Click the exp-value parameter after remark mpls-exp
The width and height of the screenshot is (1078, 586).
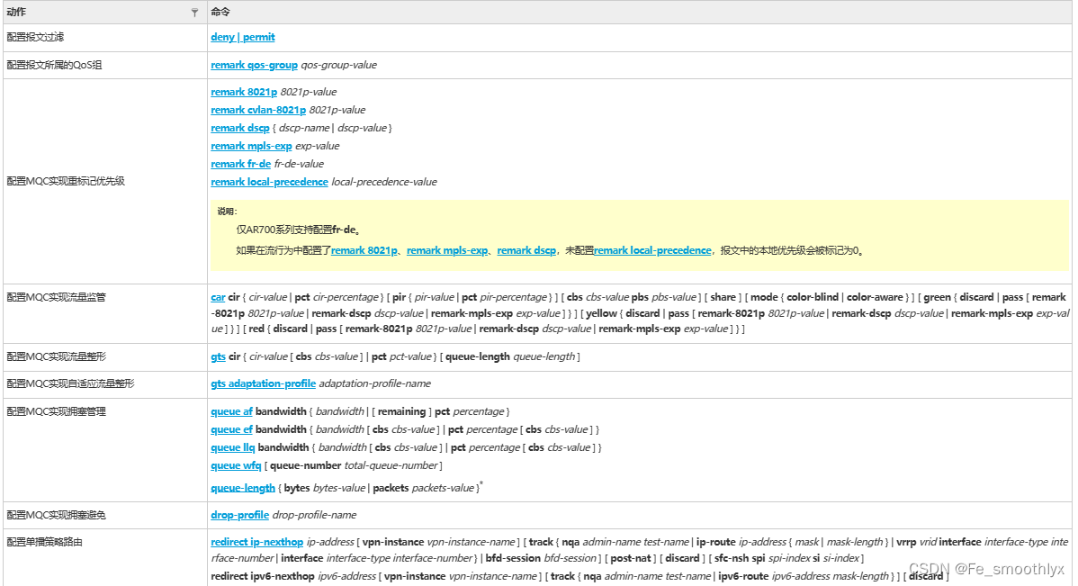pyautogui.click(x=318, y=146)
